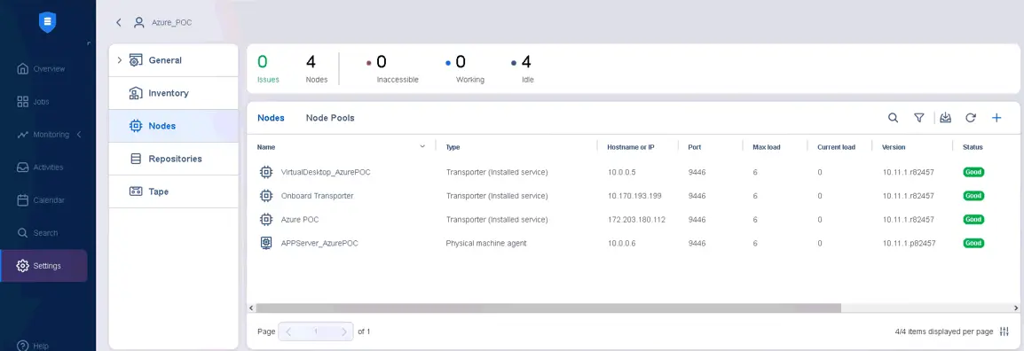Open Search in the sidebar

point(37,233)
